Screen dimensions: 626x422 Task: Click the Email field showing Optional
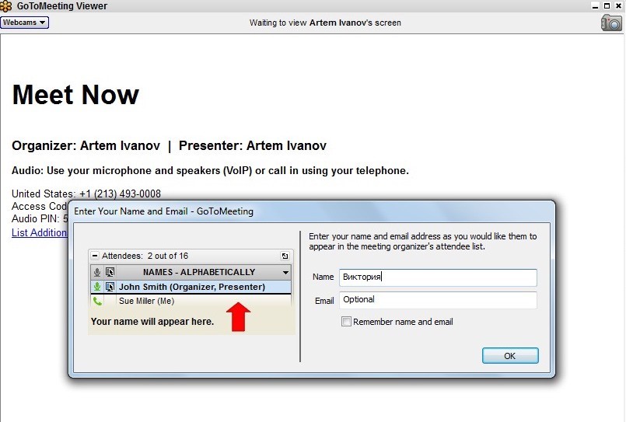(x=437, y=300)
